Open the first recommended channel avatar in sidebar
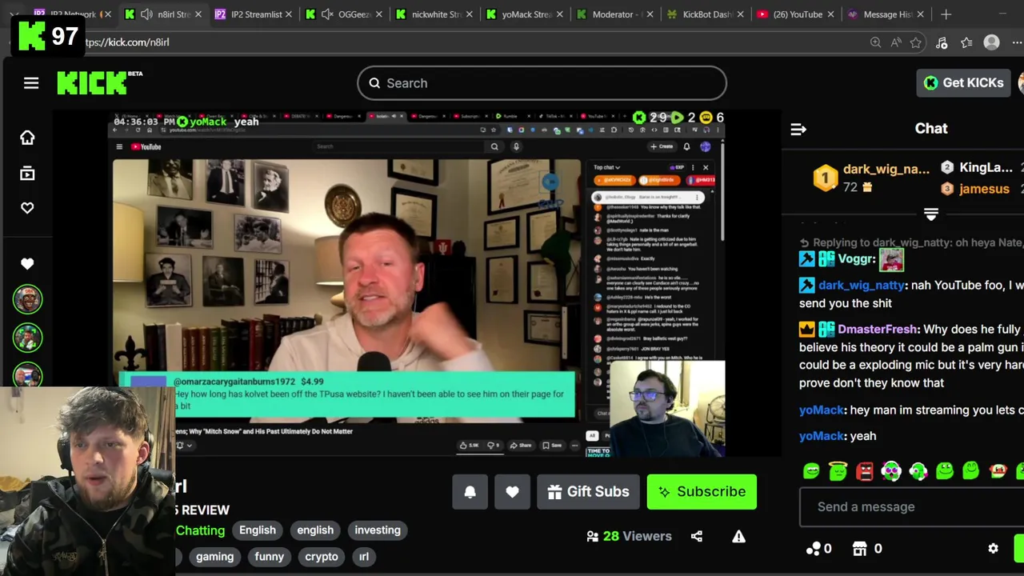 coord(27,300)
